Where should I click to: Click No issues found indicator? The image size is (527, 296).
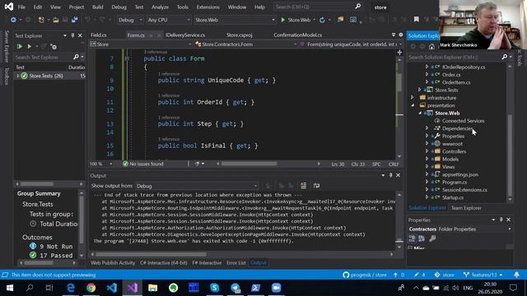coord(143,164)
